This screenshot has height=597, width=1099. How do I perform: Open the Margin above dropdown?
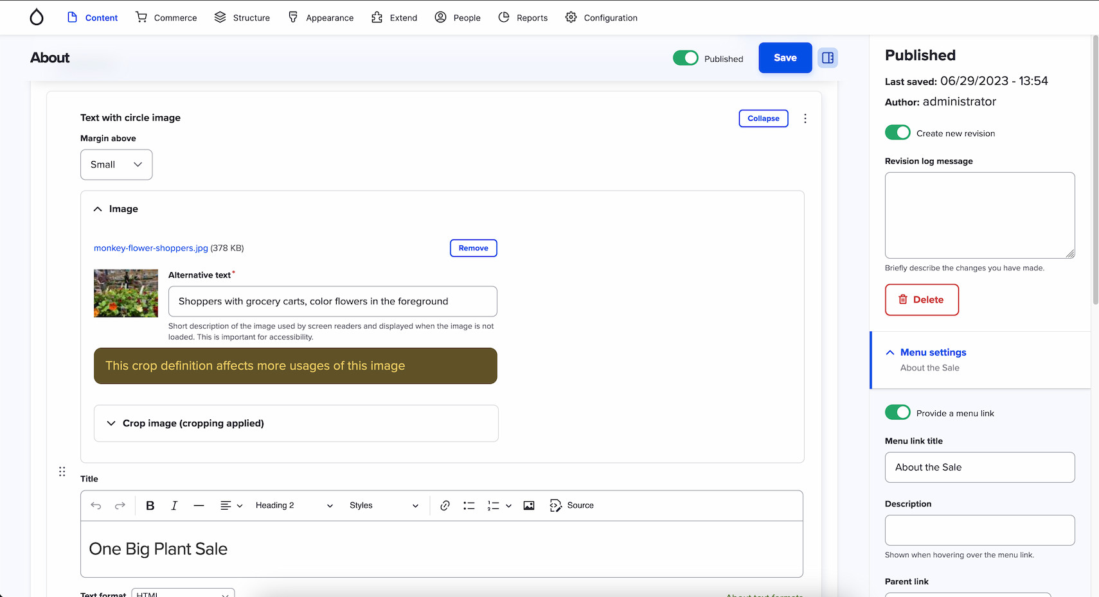pos(116,165)
